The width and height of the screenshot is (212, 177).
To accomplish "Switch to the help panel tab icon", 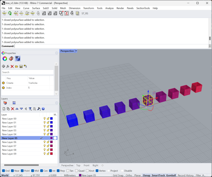I will [x=14, y=103].
